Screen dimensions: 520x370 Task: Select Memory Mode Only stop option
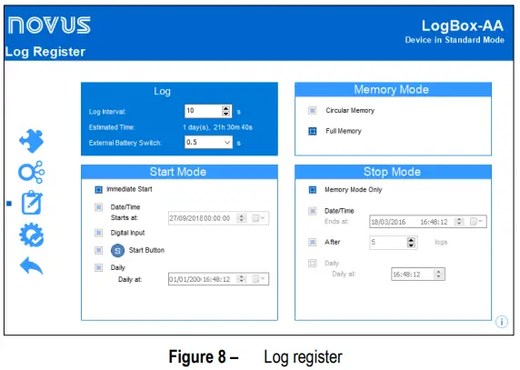(313, 190)
